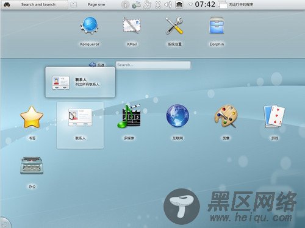The width and height of the screenshot is (305, 228).
Task: Launch the Konqueror browser
Action: 90,32
